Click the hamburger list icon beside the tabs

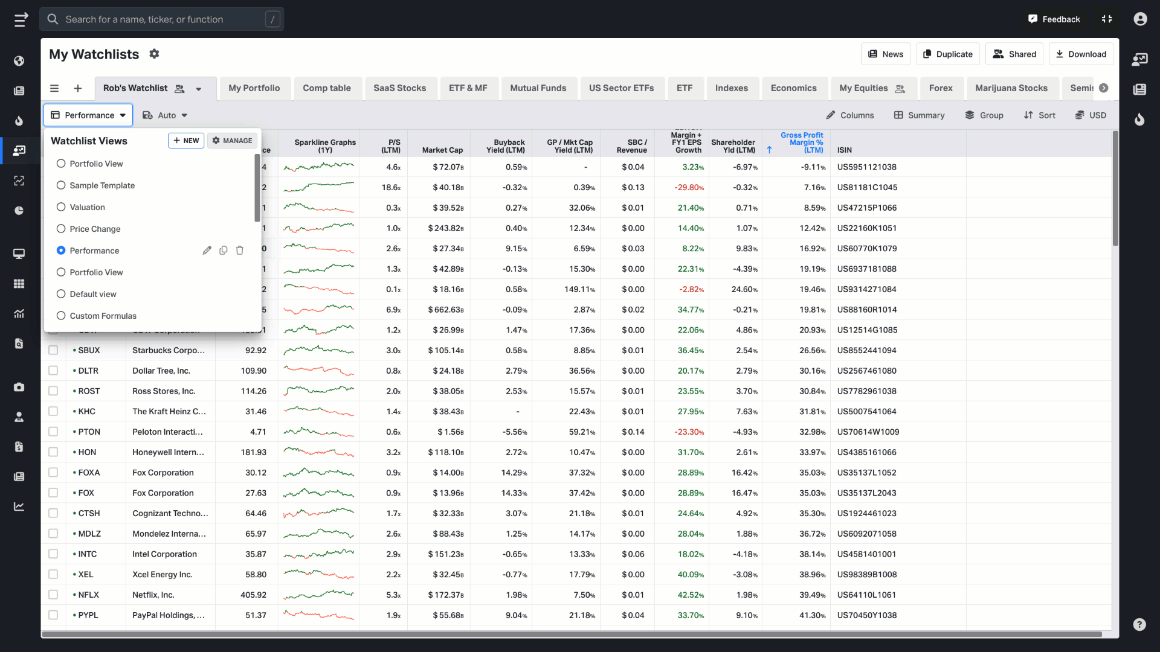coord(54,88)
